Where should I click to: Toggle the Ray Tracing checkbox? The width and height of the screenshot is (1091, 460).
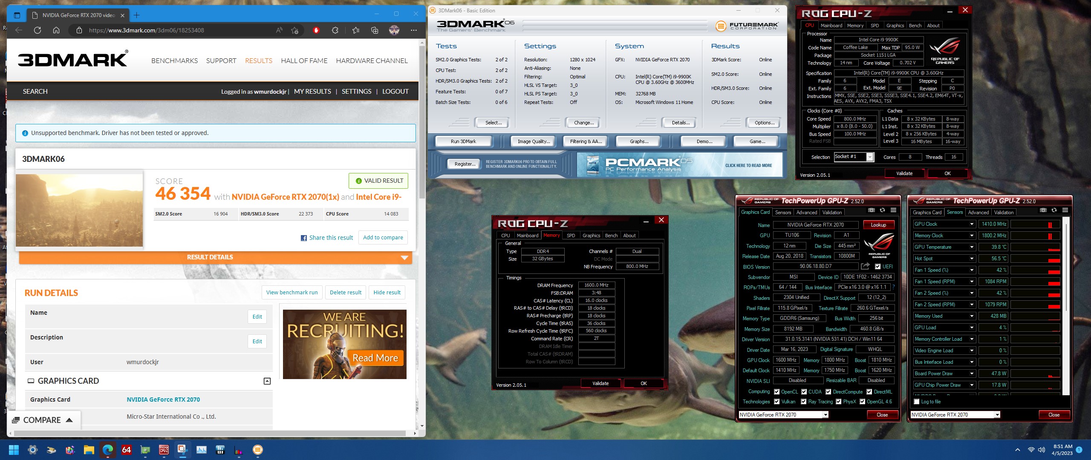804,402
